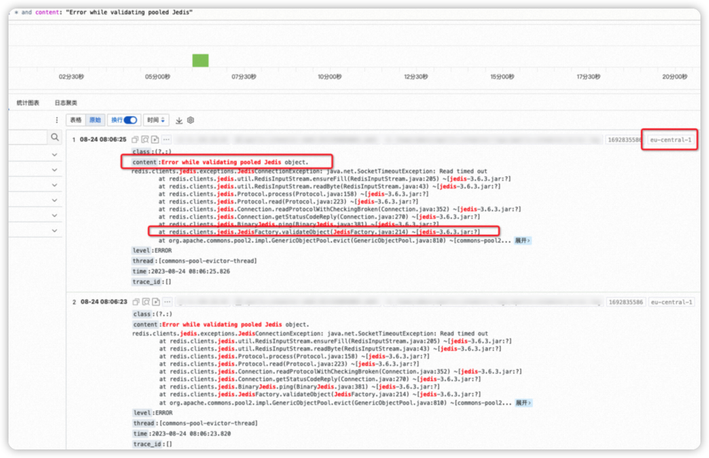Open the vertical three-dot menu above field list
Screen dimensions: 709x458
click(58, 120)
